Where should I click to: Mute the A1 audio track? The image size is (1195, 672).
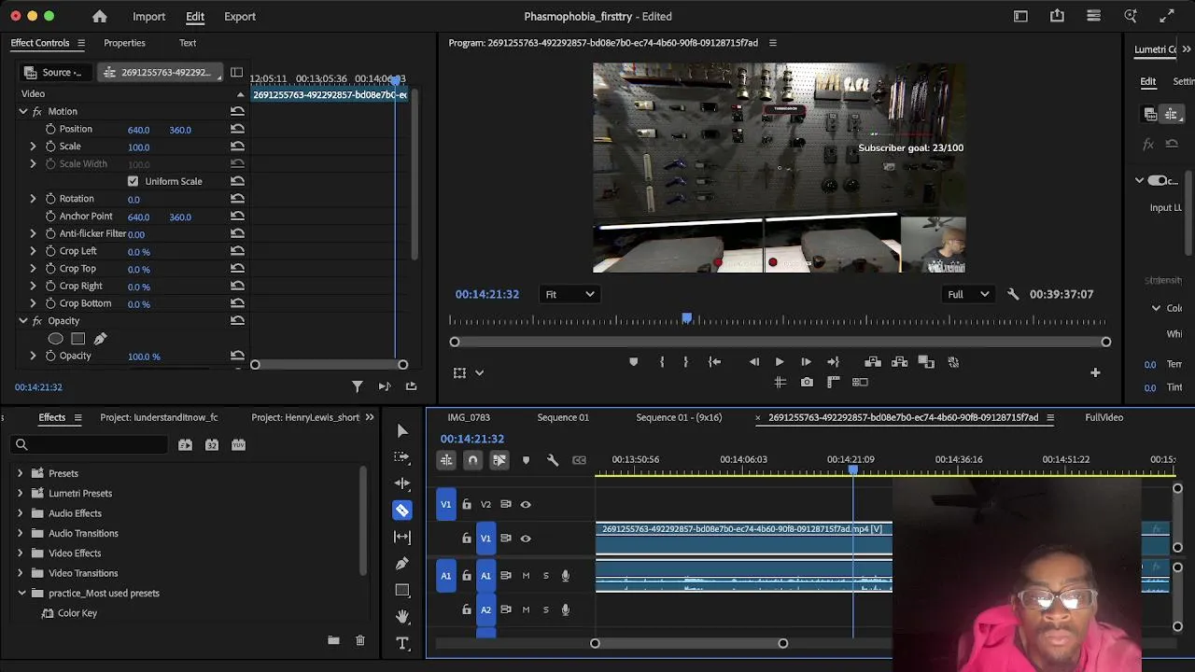[x=526, y=576]
